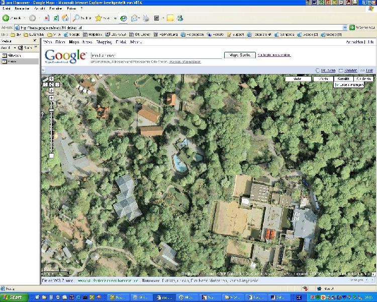This screenshot has height=302, width=377.
Task: Expand the Mehr map options button
Action: pos(297,79)
